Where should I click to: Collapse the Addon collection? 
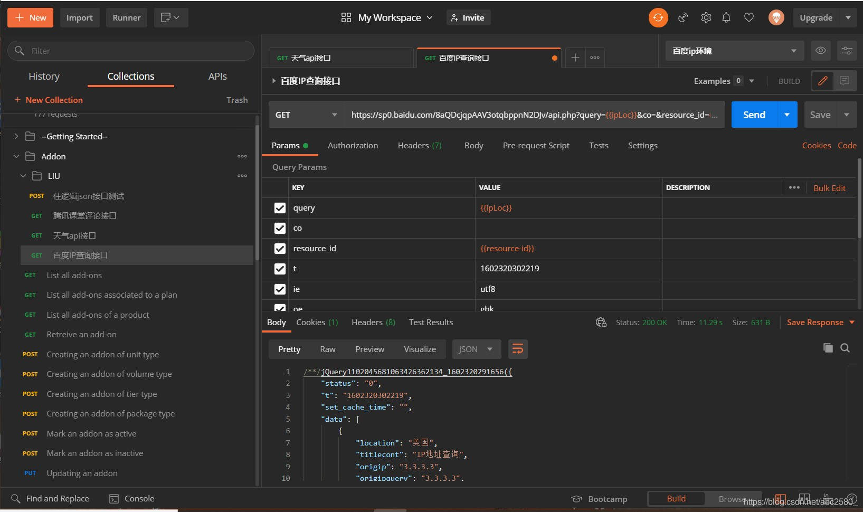pos(16,156)
